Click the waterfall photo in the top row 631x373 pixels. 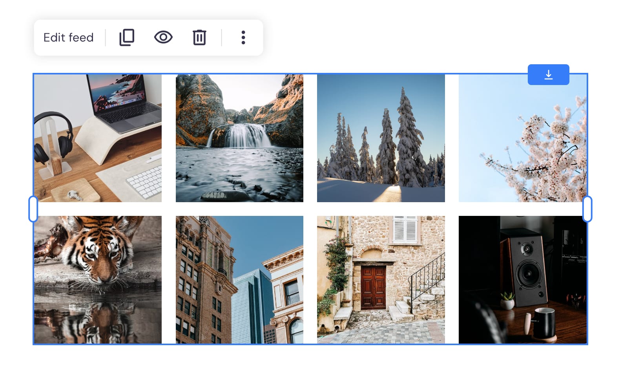239,138
